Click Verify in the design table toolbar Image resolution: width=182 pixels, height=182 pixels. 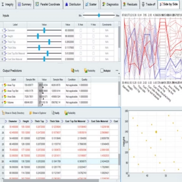(56, 113)
